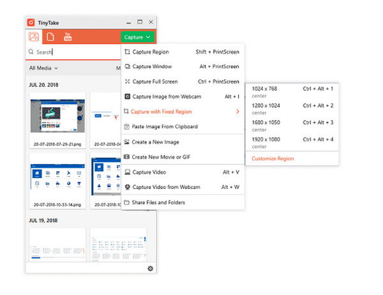Click the Capture Image from Webcam icon
The width and height of the screenshot is (383, 295).
(x=127, y=96)
